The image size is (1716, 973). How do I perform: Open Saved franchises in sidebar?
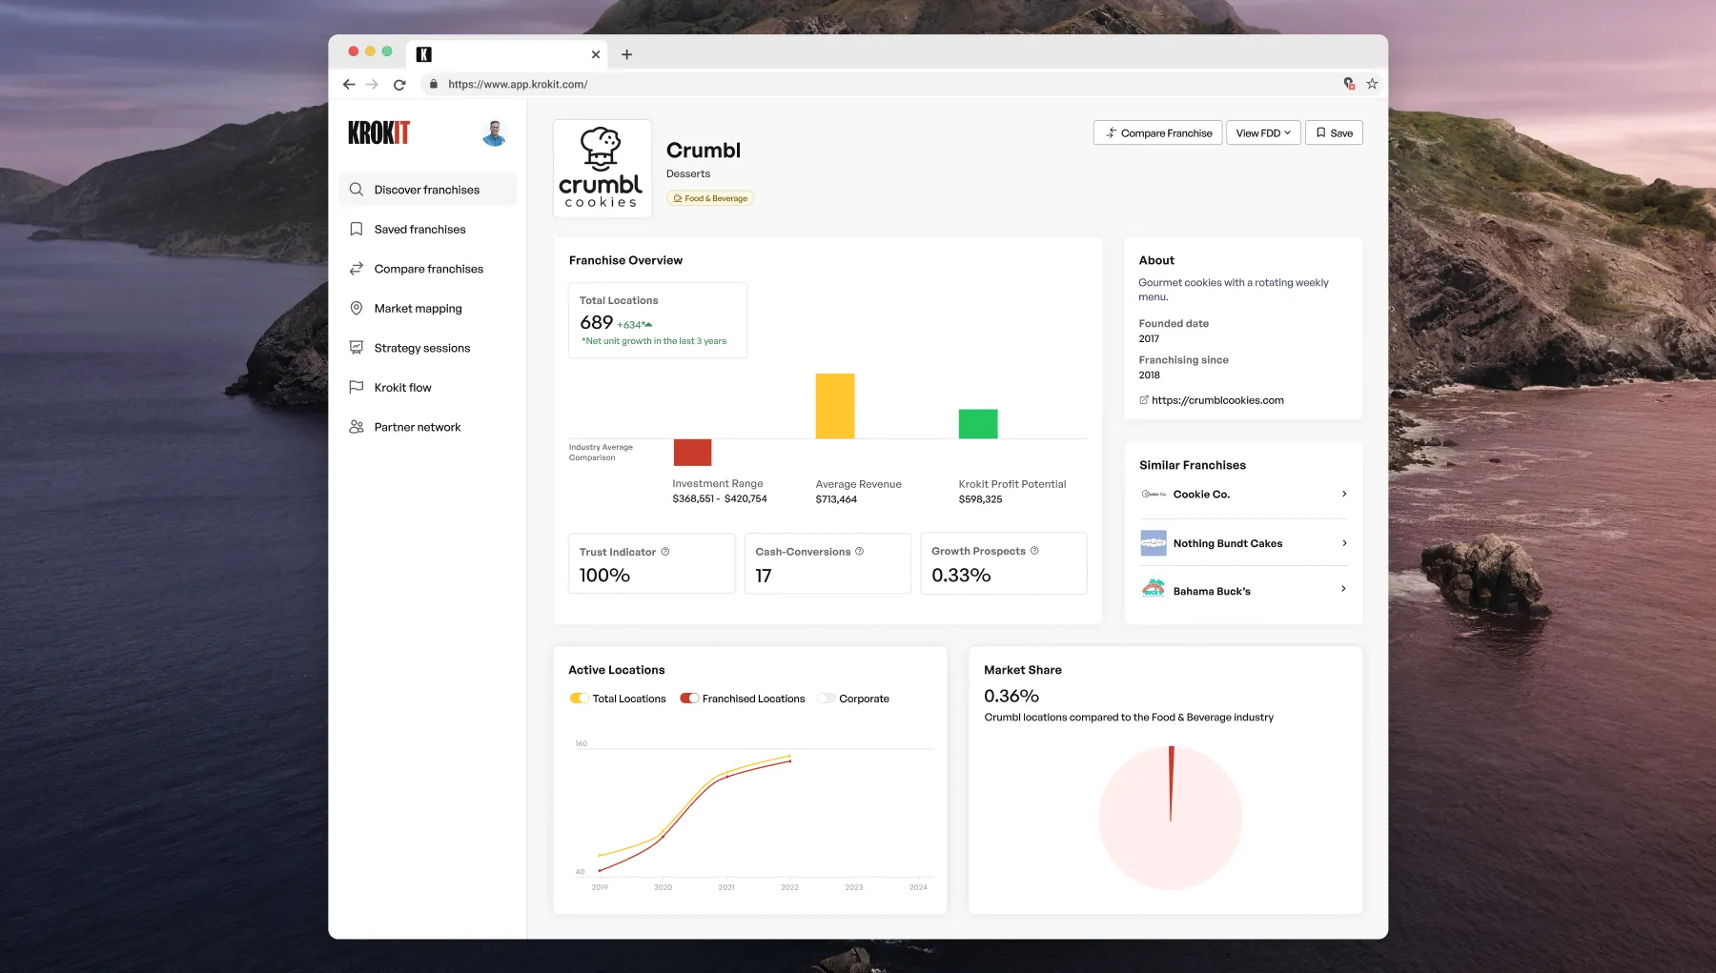[x=427, y=230]
